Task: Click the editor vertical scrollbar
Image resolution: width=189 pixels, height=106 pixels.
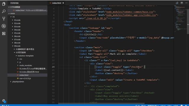Action: pyautogui.click(x=188, y=20)
